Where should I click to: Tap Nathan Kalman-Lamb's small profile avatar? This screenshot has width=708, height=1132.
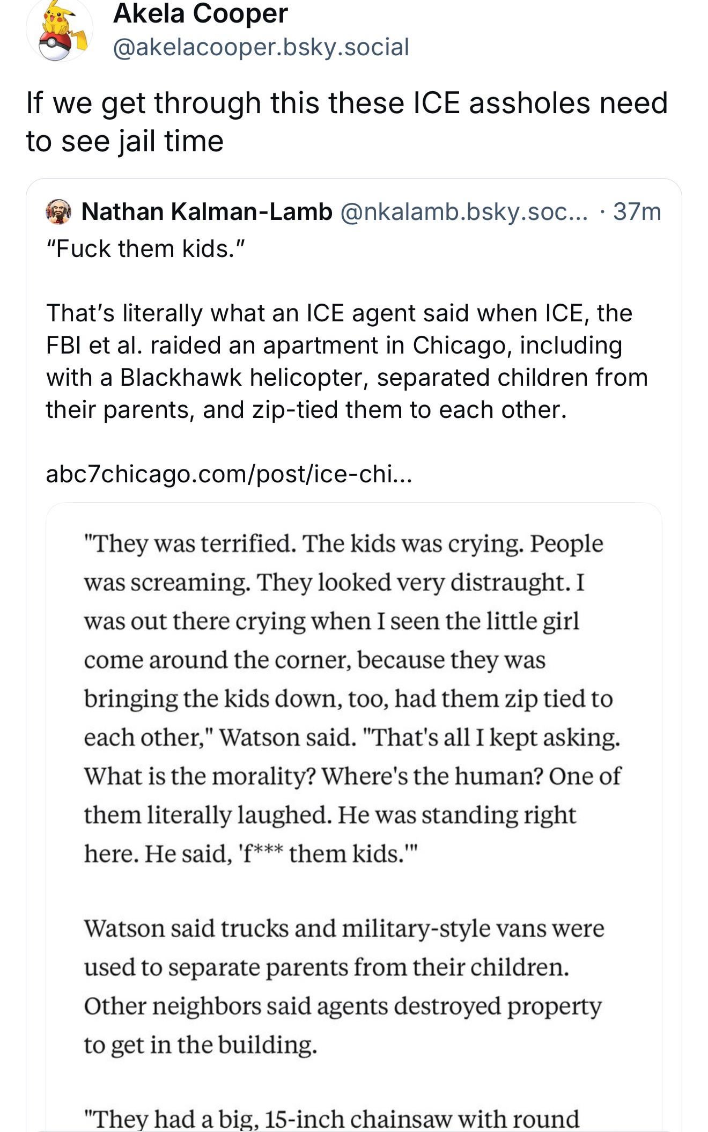(59, 212)
